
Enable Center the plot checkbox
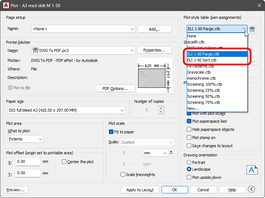click(64, 162)
